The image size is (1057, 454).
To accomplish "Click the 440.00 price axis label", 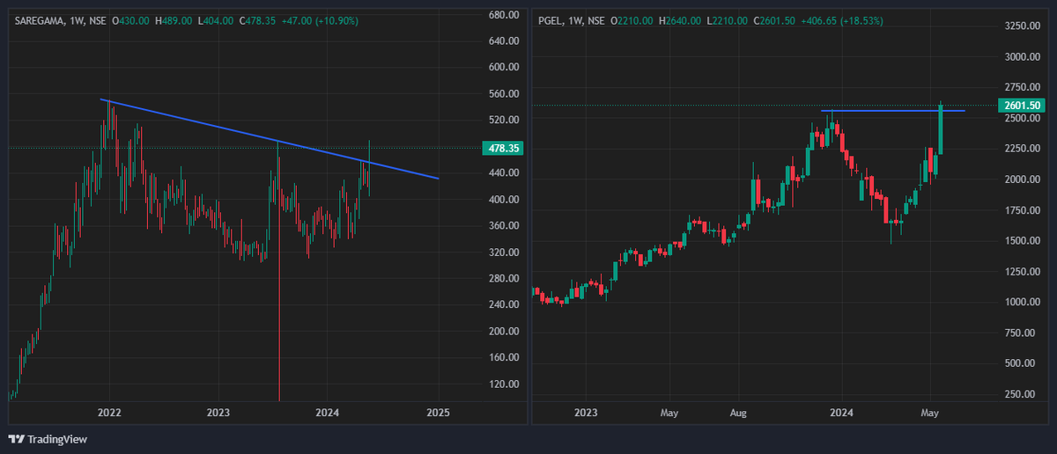I will tap(506, 173).
